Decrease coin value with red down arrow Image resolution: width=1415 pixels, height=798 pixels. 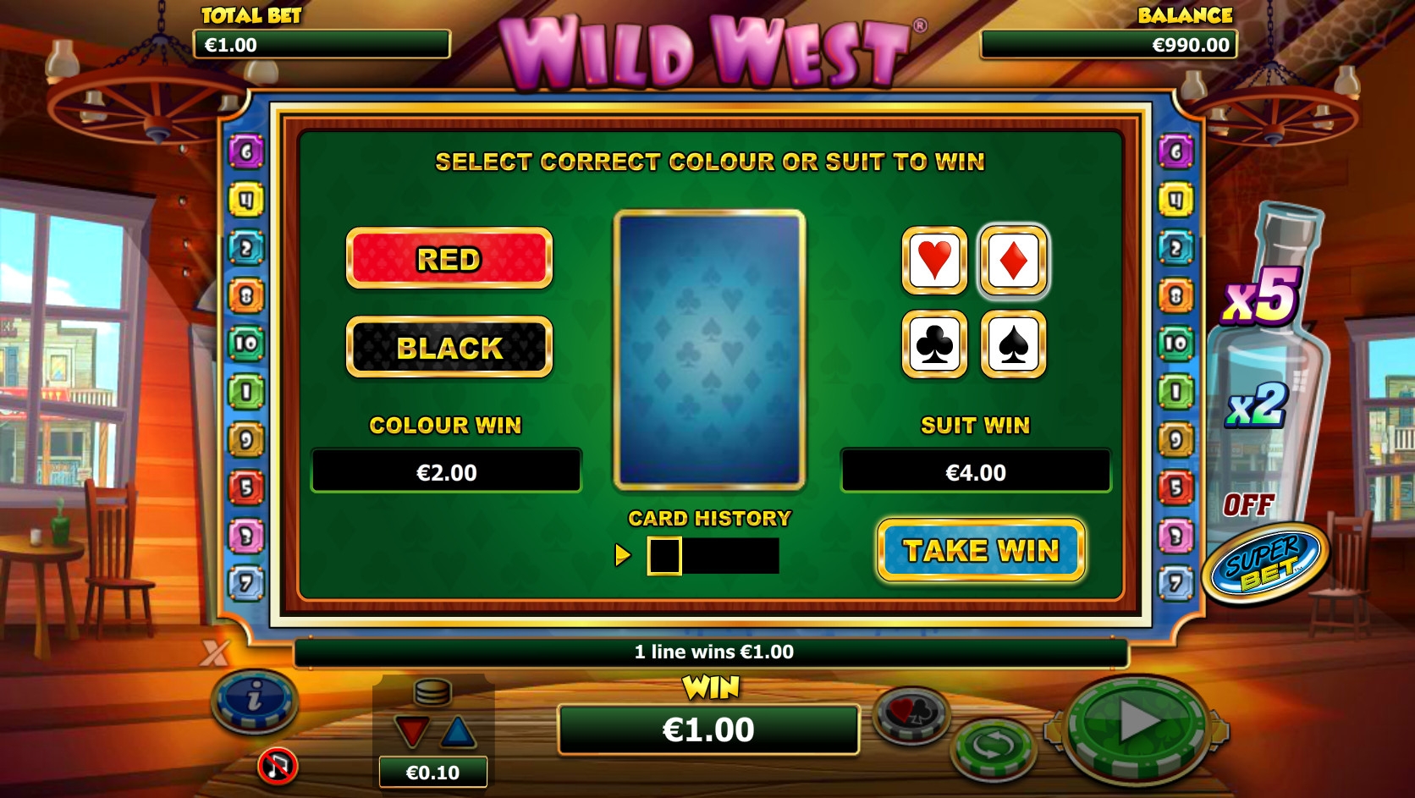click(411, 732)
